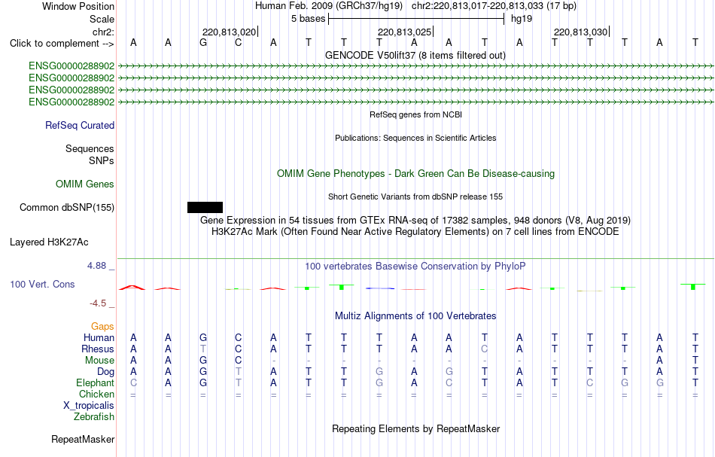Select the Scale label on the left

(102, 19)
